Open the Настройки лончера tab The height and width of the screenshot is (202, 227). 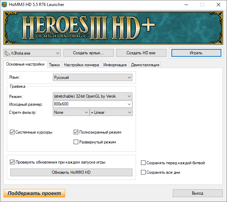point(81,65)
